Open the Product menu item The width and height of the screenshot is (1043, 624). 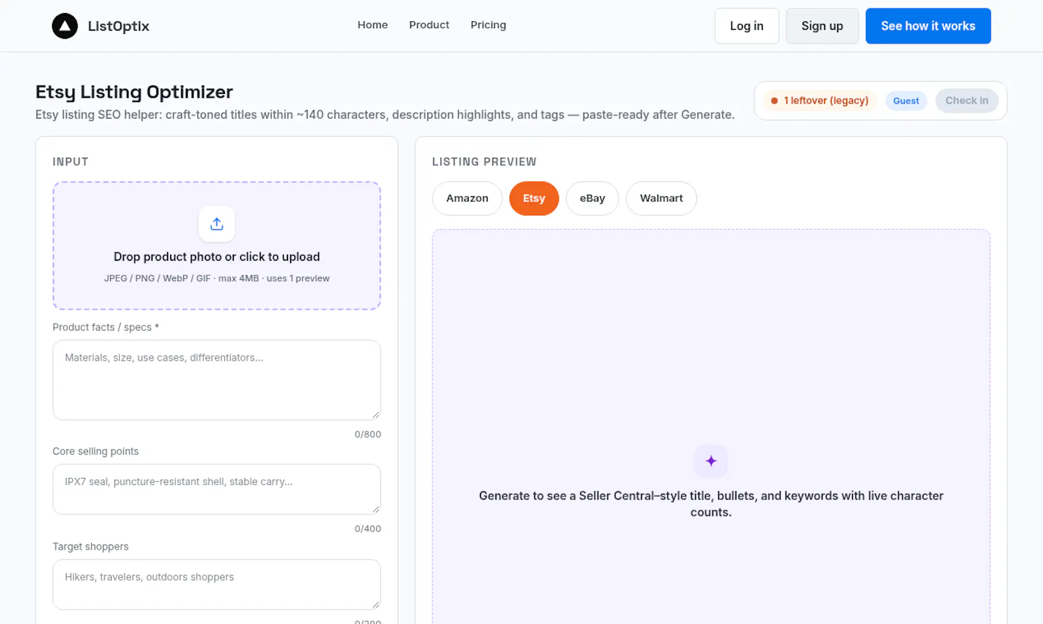point(429,25)
